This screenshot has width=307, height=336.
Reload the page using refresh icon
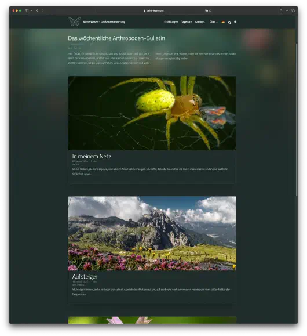(x=210, y=10)
